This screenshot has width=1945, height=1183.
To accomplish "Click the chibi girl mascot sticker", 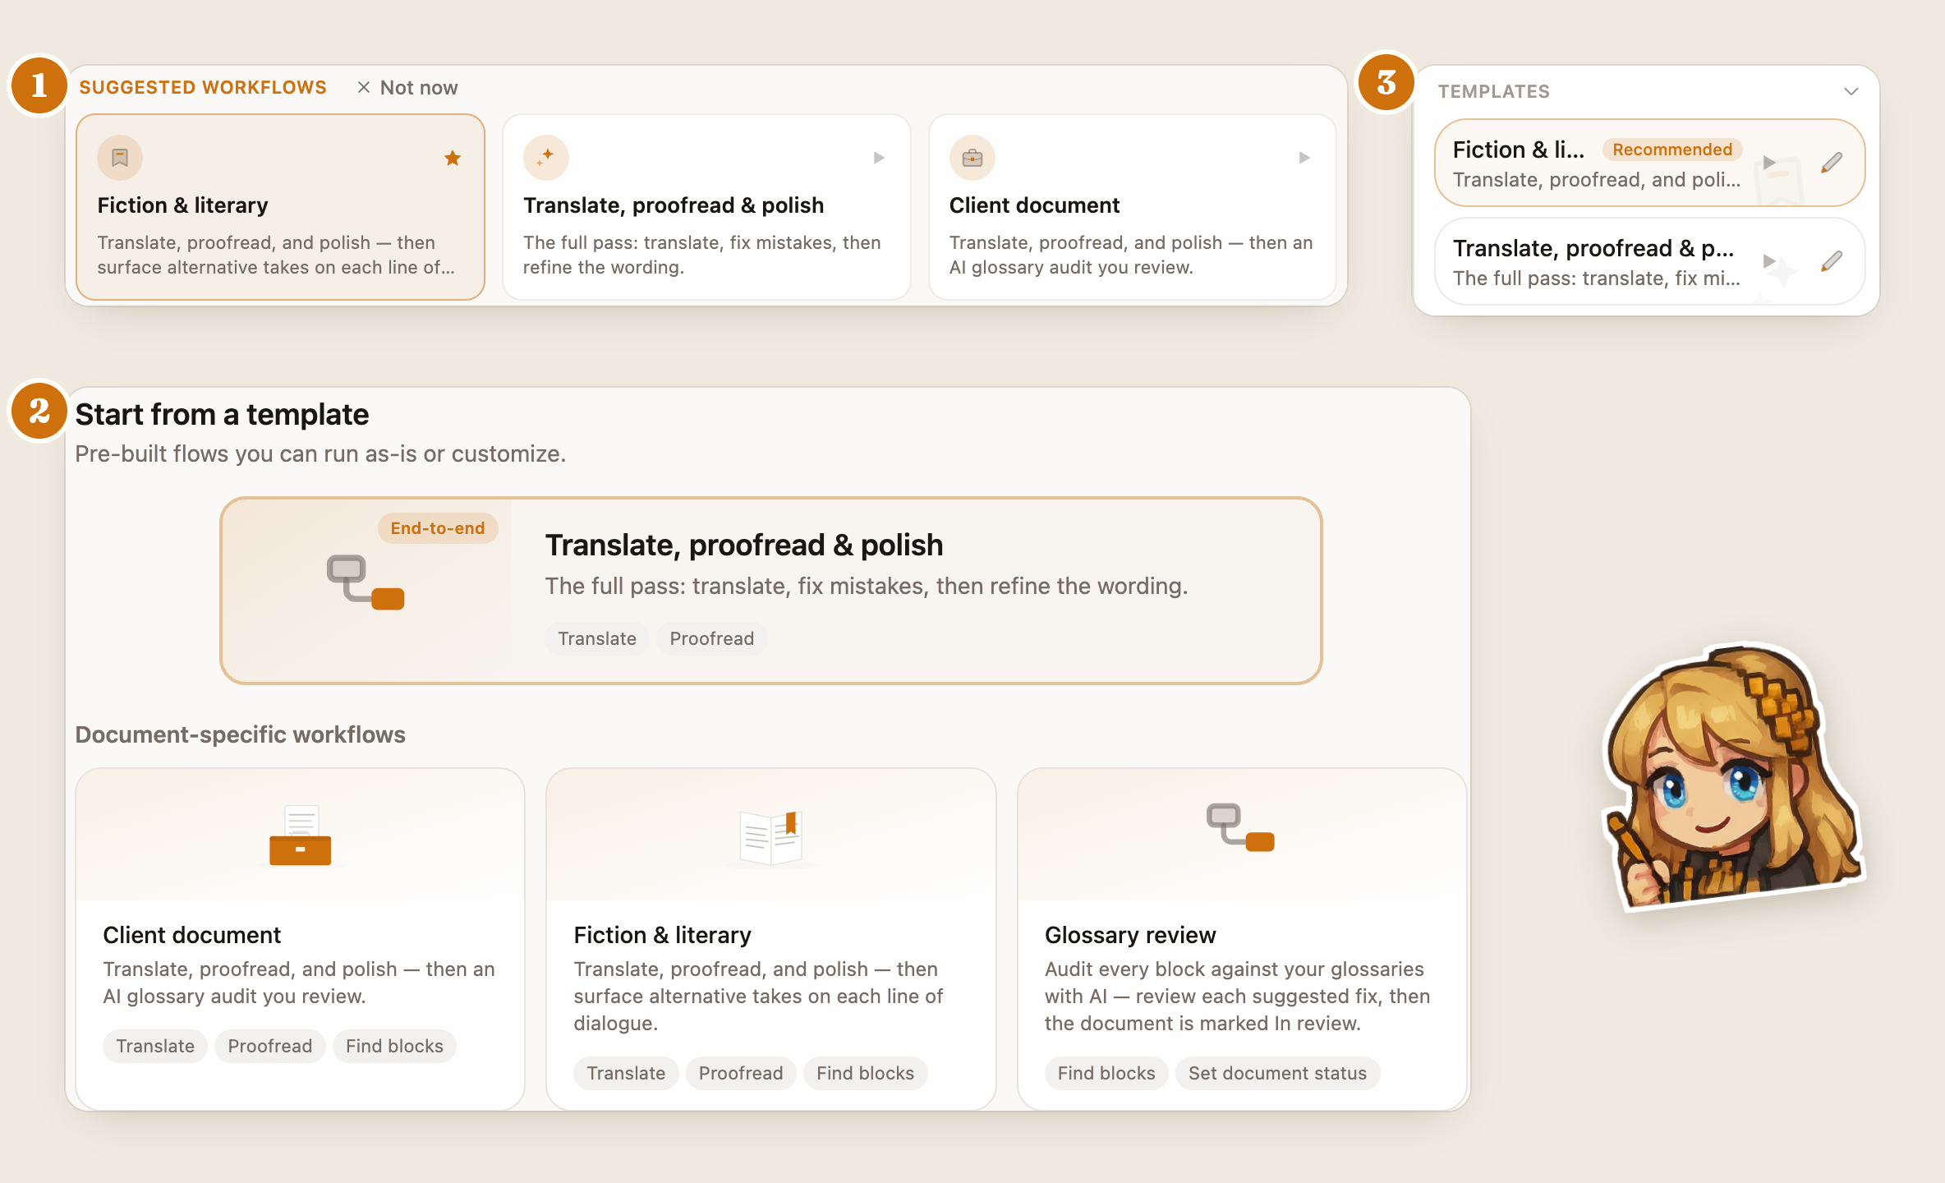I will [x=1733, y=776].
